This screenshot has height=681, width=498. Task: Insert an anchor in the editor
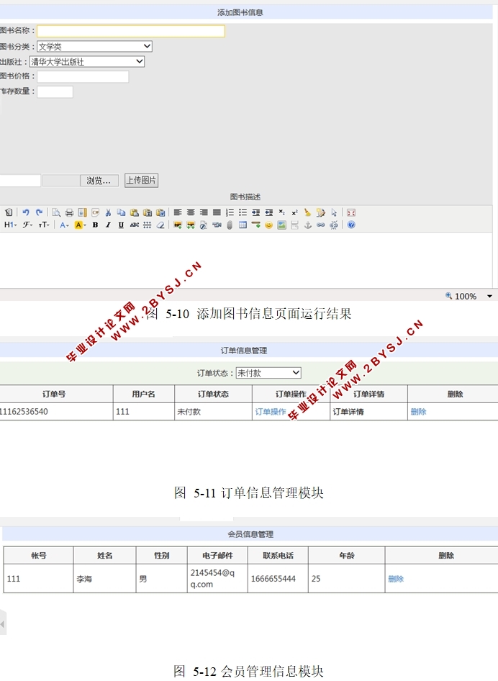(308, 225)
